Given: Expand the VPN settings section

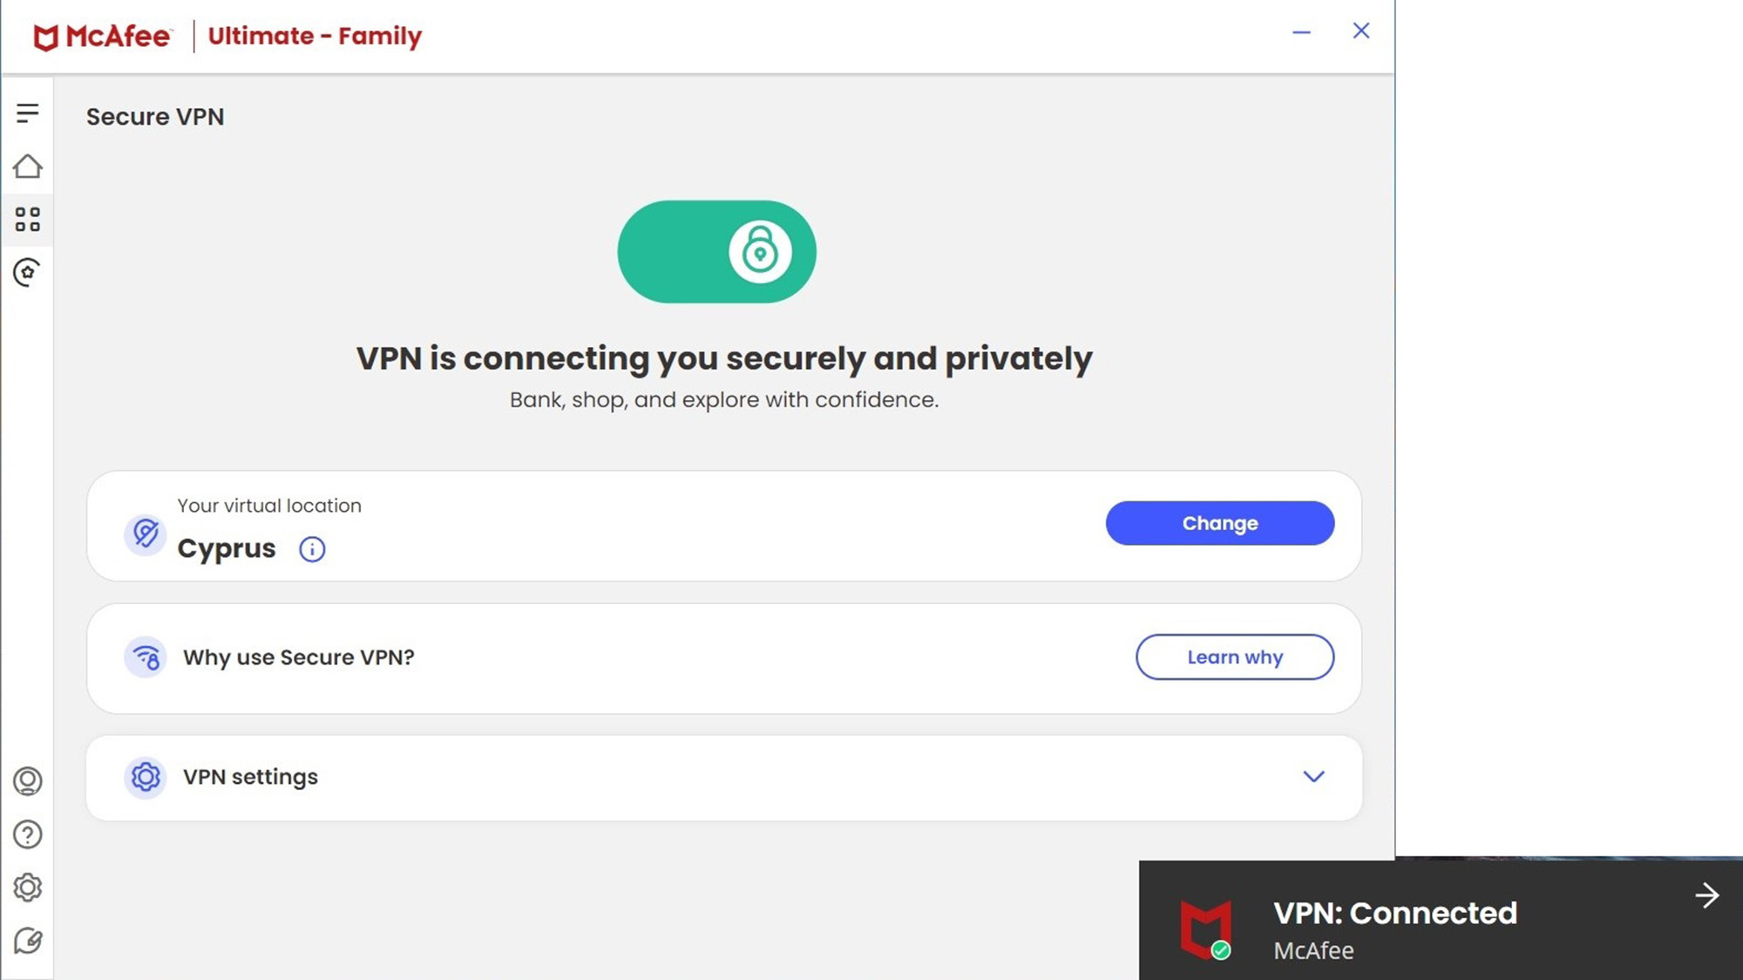Looking at the screenshot, I should point(250,777).
